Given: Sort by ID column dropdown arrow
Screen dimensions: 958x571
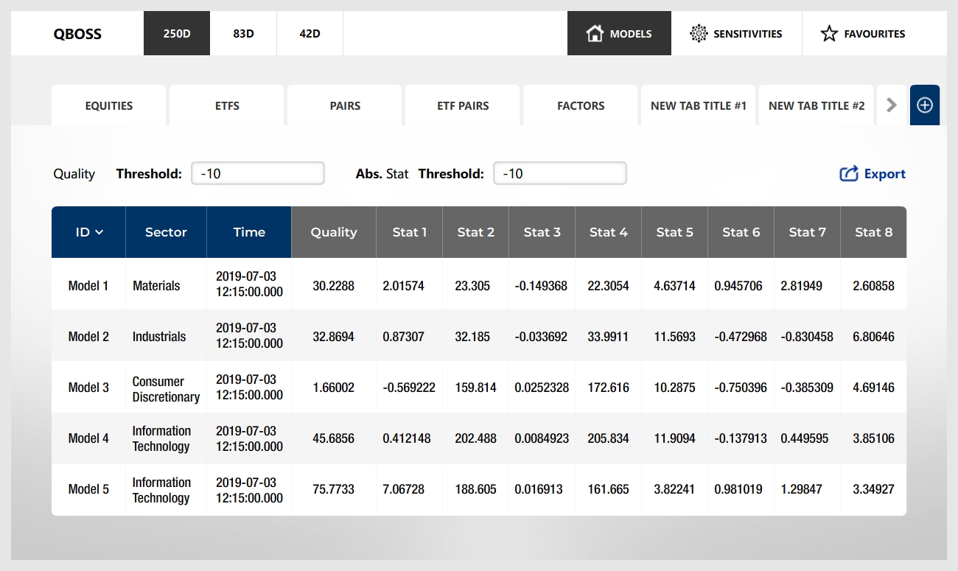Looking at the screenshot, I should coord(99,233).
